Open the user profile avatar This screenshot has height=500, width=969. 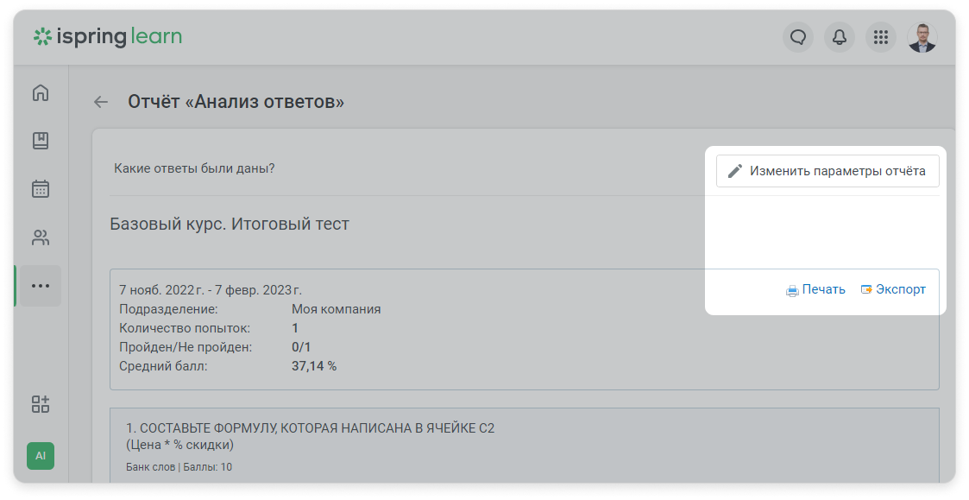click(922, 37)
